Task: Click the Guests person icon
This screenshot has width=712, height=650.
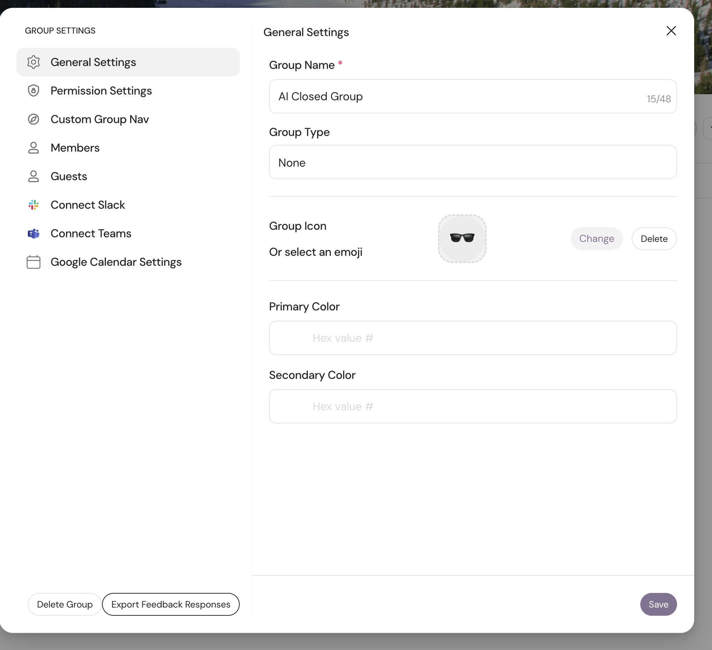Action: (x=34, y=176)
